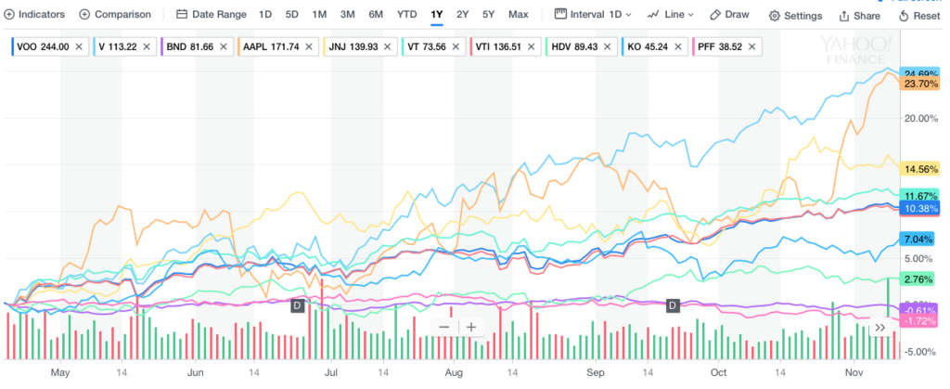Select the YTD range
This screenshot has width=950, height=389.
(x=407, y=14)
